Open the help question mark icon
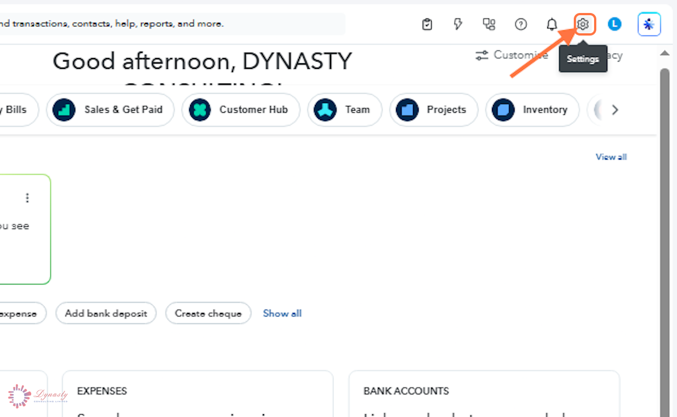 (x=521, y=24)
